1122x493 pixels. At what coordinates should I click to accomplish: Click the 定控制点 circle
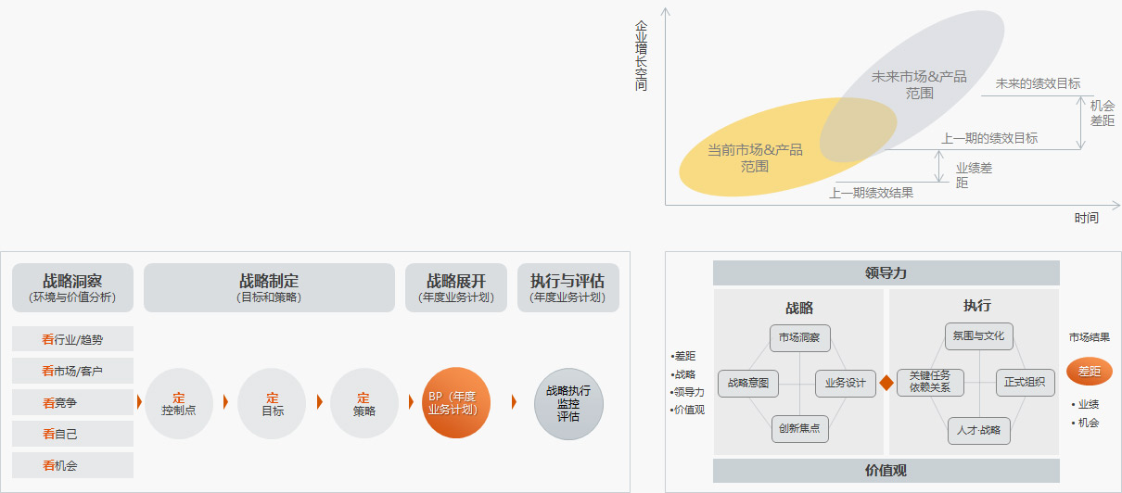pos(179,403)
